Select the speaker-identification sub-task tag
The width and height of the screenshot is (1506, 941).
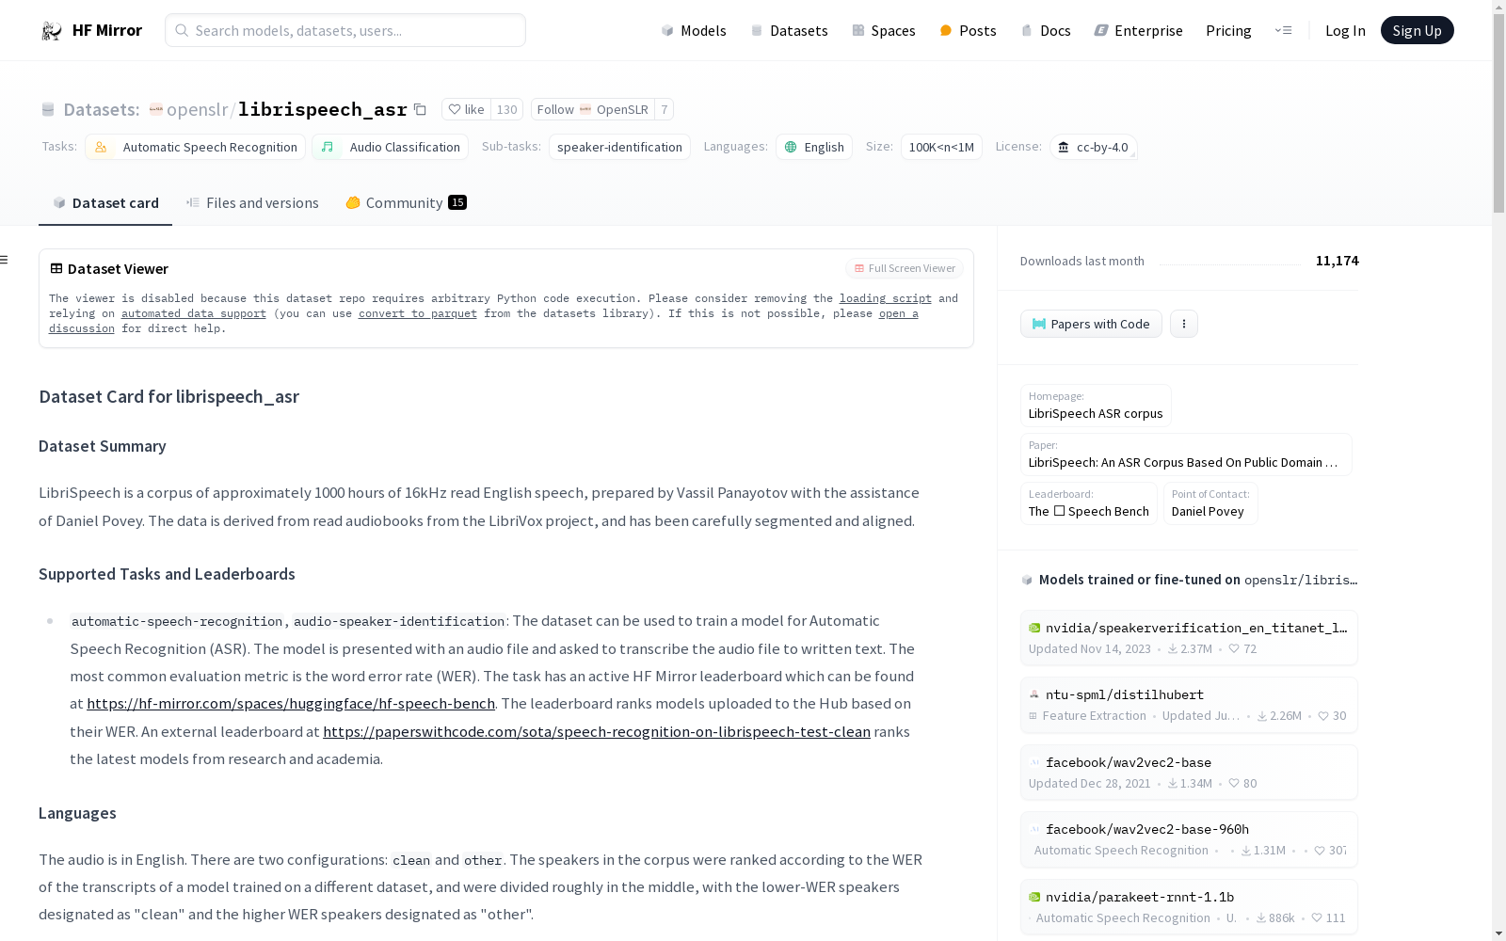619,147
